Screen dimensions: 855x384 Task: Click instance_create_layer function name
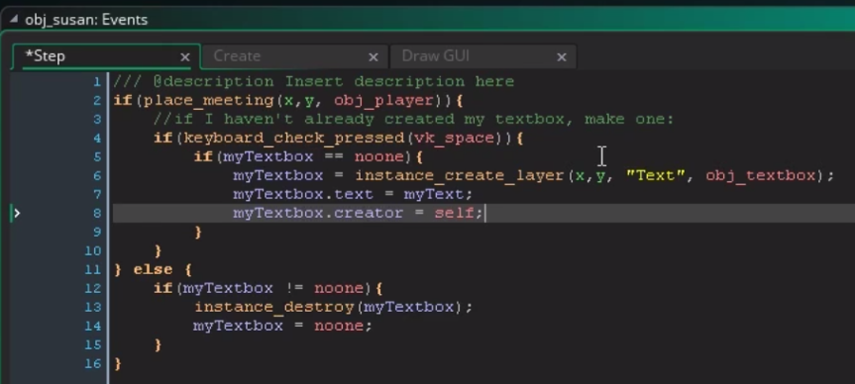click(459, 175)
